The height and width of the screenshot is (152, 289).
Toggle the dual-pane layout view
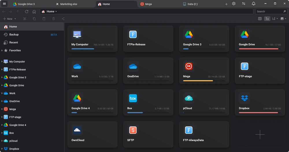coord(260,19)
